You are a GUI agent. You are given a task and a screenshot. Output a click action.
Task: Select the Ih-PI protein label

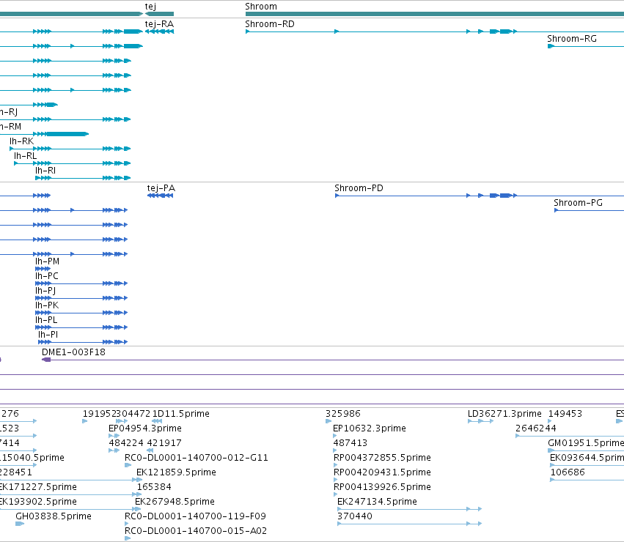48,335
